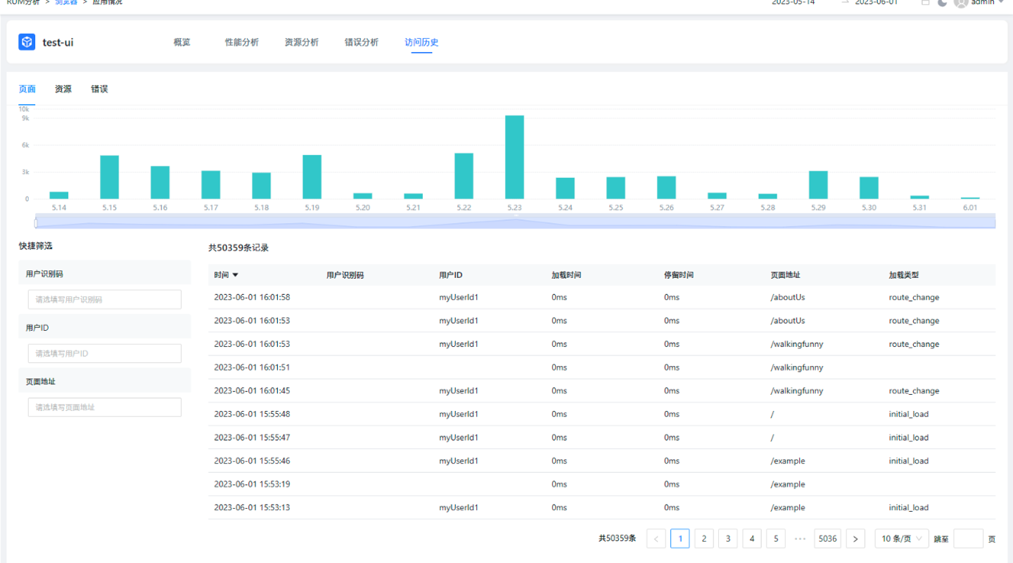The height and width of the screenshot is (563, 1013).
Task: Focus the 用户ID filter input
Action: pos(105,353)
